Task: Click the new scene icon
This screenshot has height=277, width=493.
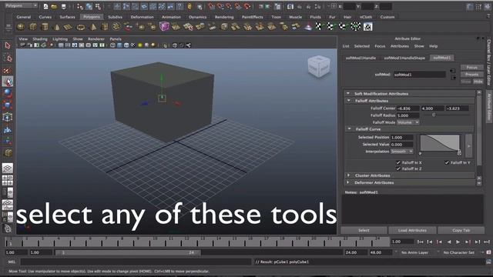Action: [x=46, y=6]
